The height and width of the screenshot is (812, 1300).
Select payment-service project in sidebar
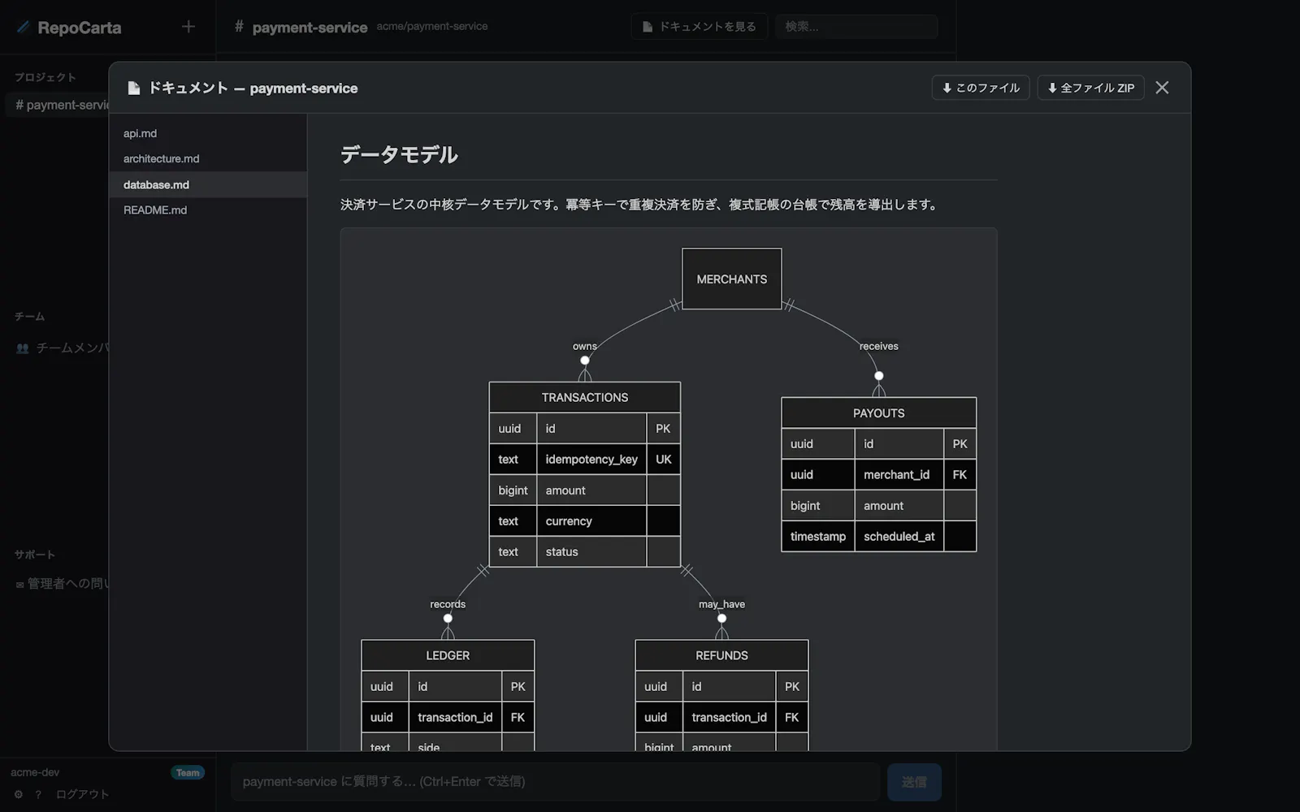[58, 105]
